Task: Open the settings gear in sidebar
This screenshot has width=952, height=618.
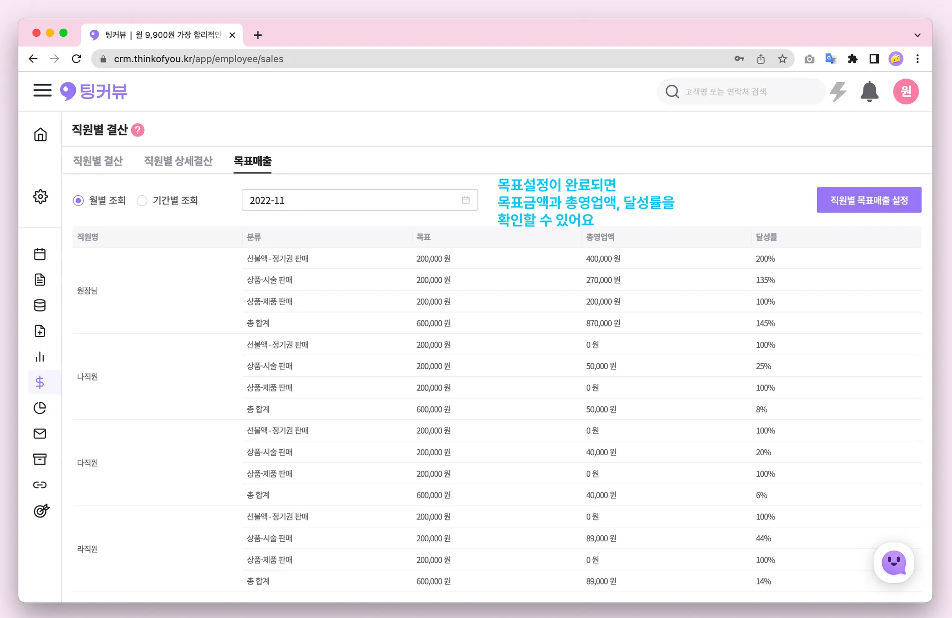Action: (x=40, y=197)
